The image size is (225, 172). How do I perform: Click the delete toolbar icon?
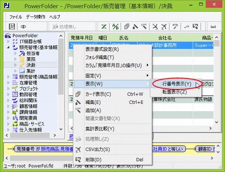[195, 27]
